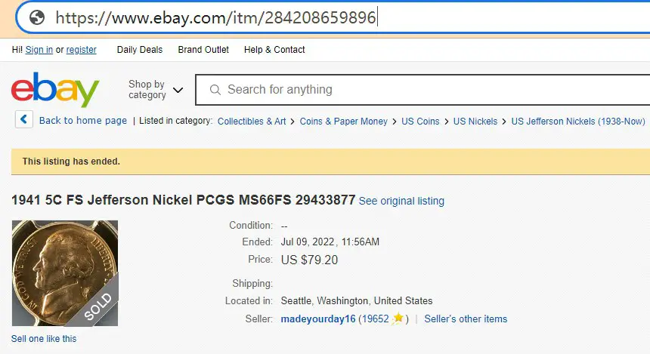Click the globe icon in address bar
This screenshot has height=354, width=650.
tap(37, 17)
